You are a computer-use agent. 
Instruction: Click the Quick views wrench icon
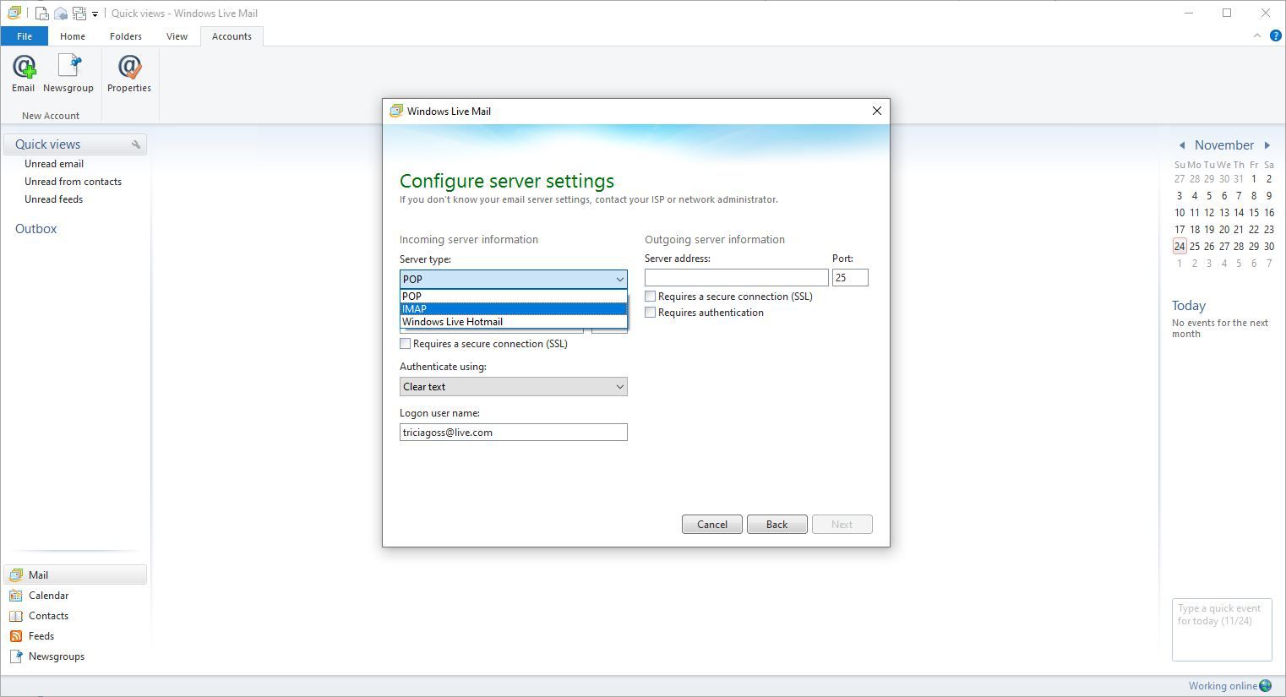click(x=136, y=144)
